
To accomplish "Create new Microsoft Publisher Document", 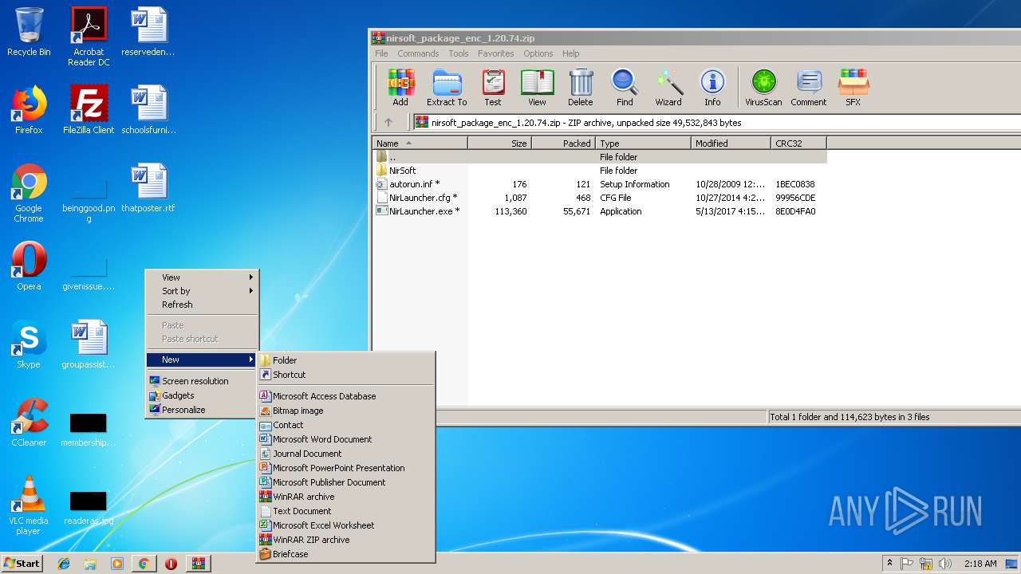I will click(345, 482).
